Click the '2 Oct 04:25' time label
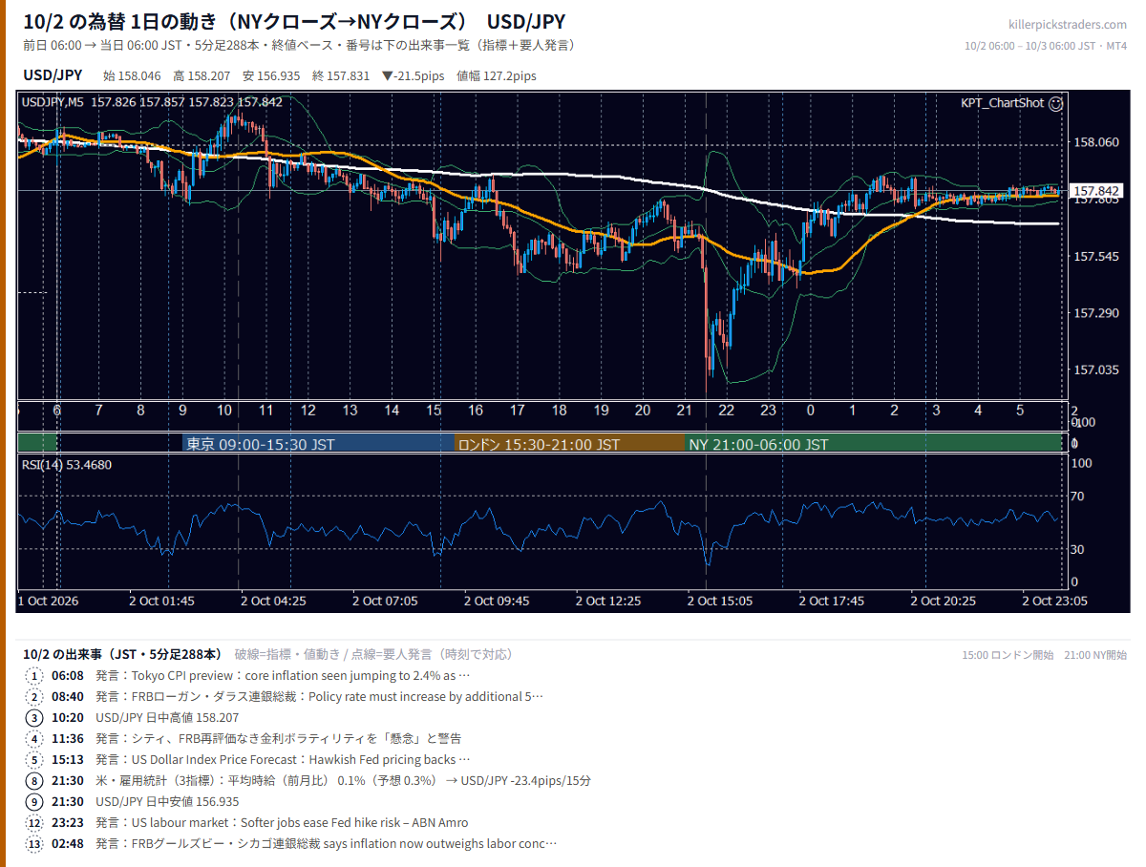This screenshot has height=867, width=1146. [x=274, y=601]
